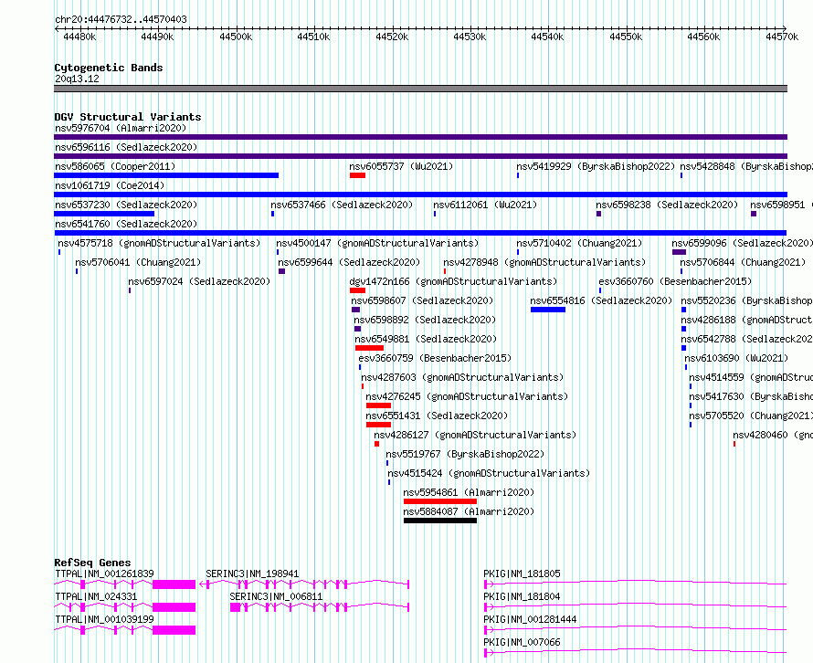Click the 20q13.12 cytogenetic band bar
The image size is (813, 663).
(x=420, y=89)
